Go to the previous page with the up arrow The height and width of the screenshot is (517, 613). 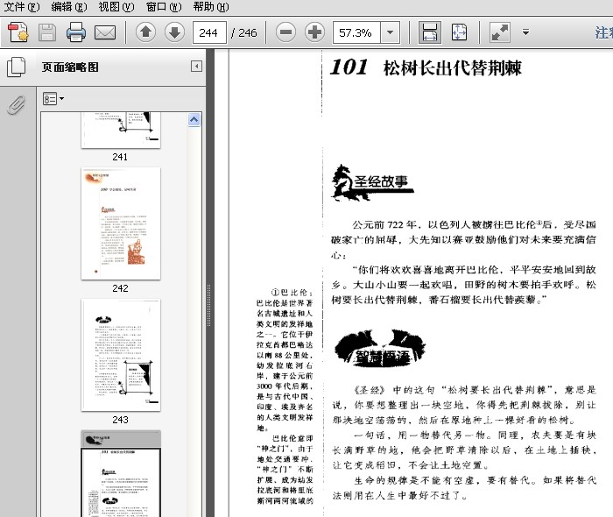[146, 33]
